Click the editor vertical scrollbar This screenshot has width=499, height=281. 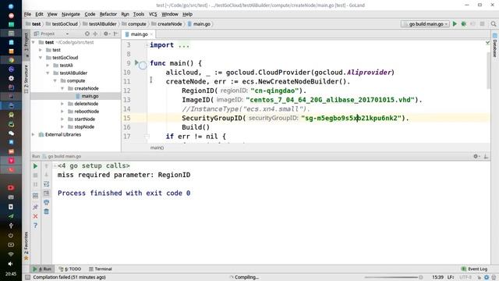(489, 70)
